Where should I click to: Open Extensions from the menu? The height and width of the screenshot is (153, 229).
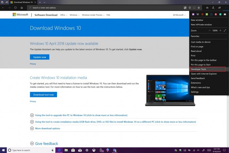(x=196, y=83)
